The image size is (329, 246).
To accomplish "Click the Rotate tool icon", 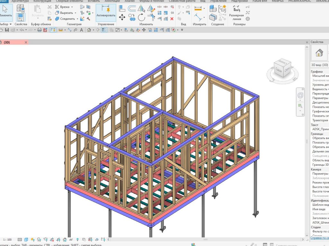I will (x=141, y=17).
